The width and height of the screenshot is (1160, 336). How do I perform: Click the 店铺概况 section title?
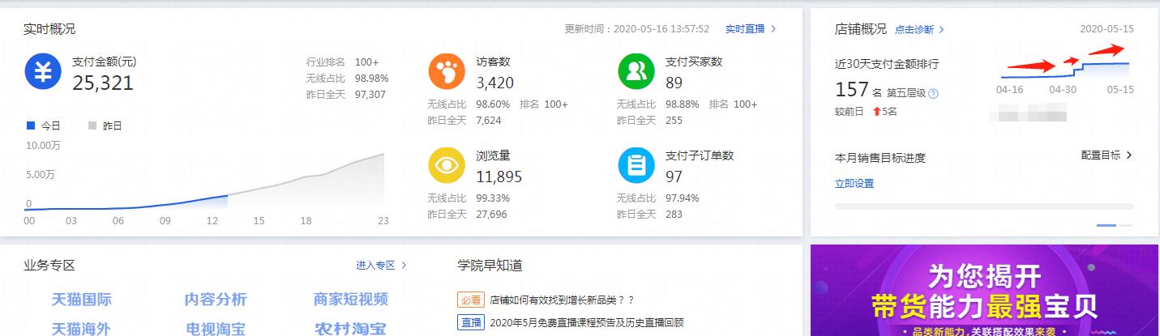(x=861, y=29)
